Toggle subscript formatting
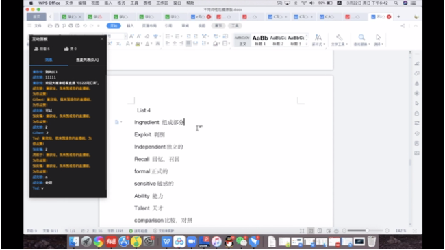The width and height of the screenshot is (445, 250). coord(118,43)
